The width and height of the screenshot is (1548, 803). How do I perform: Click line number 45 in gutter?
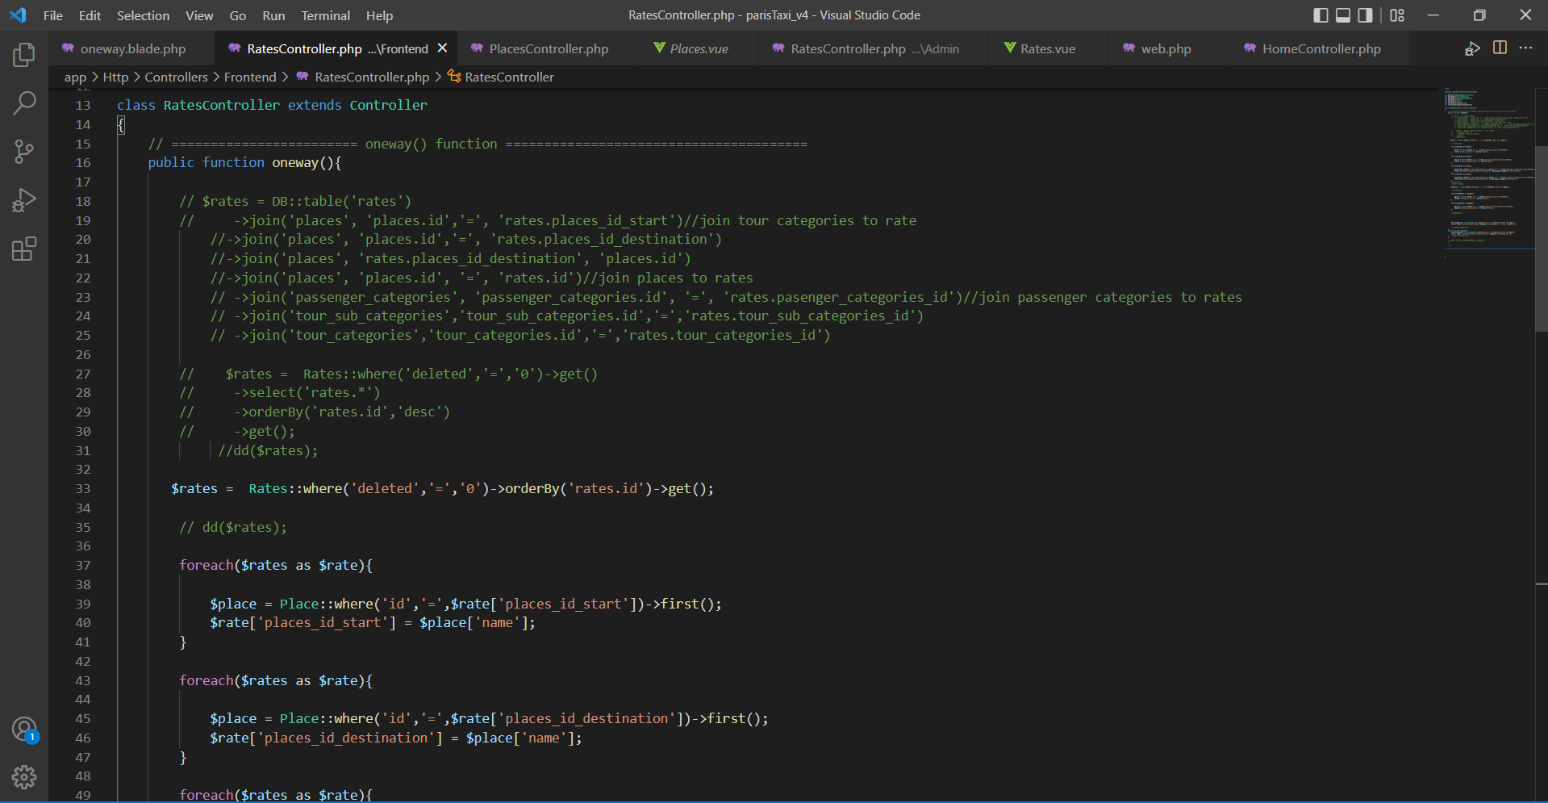pos(83,719)
